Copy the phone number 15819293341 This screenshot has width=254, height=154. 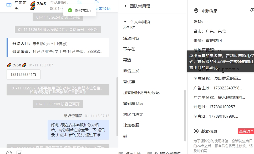tap(34, 75)
